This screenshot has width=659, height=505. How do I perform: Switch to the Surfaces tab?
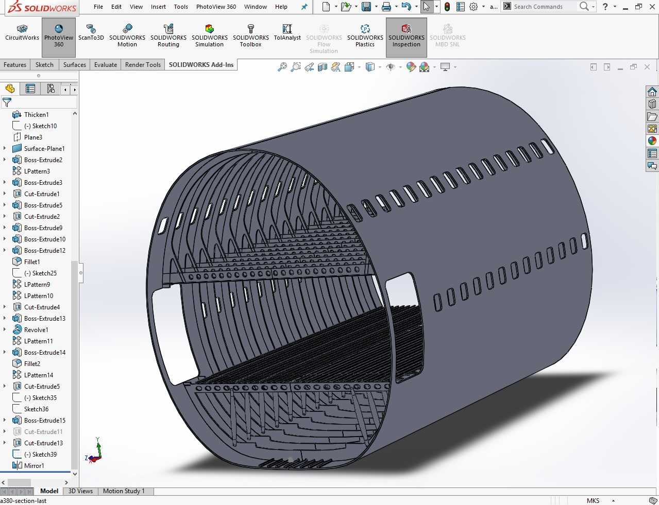tap(75, 65)
